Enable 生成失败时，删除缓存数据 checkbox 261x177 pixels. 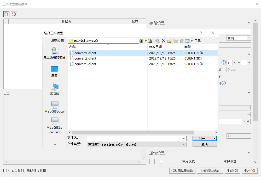click(x=5, y=171)
